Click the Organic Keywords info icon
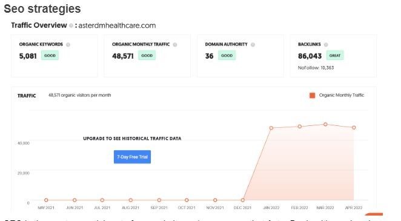Viewport: 401px width, 221px height. (68, 45)
